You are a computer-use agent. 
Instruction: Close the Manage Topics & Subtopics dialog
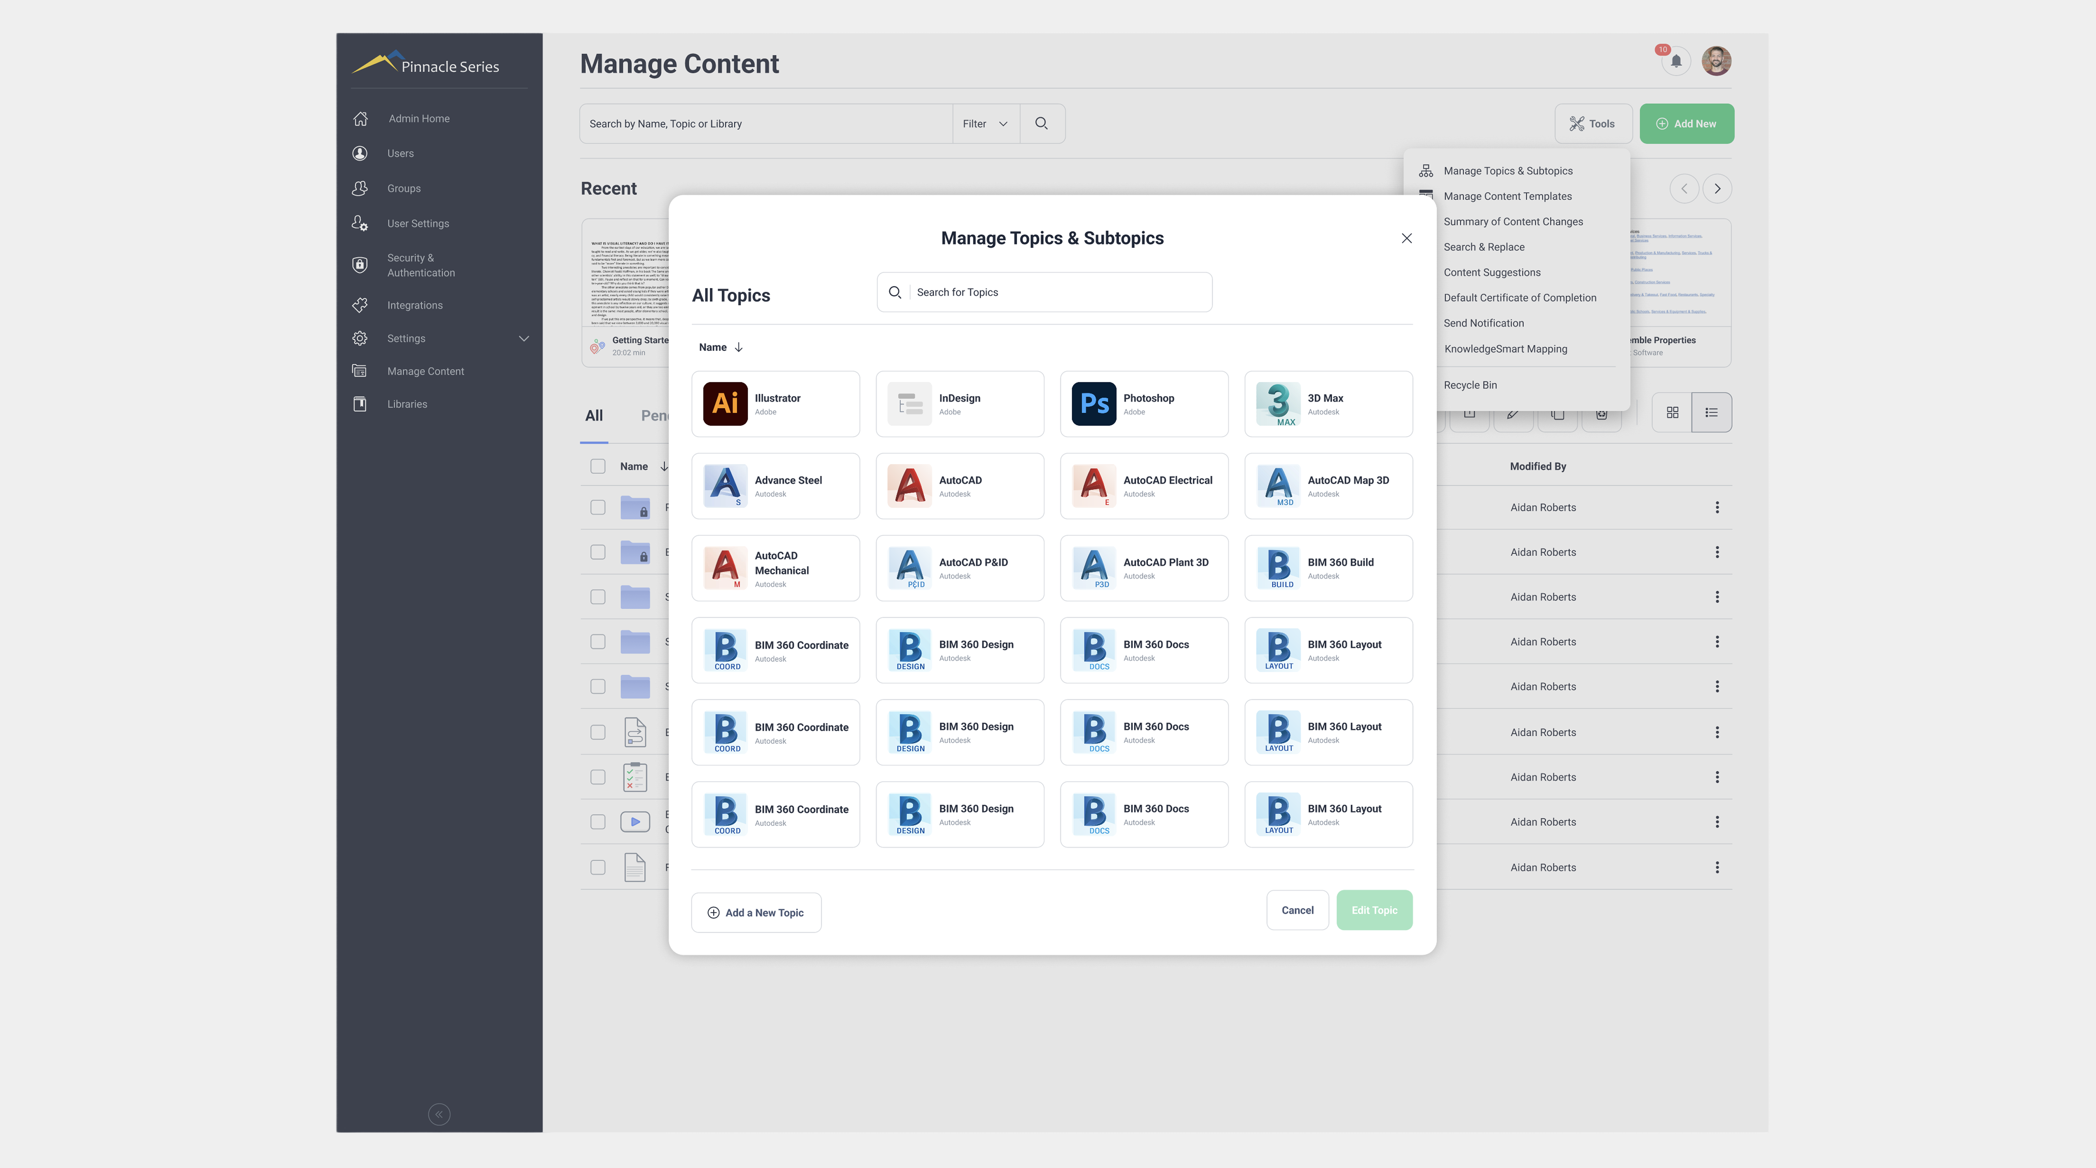point(1407,238)
